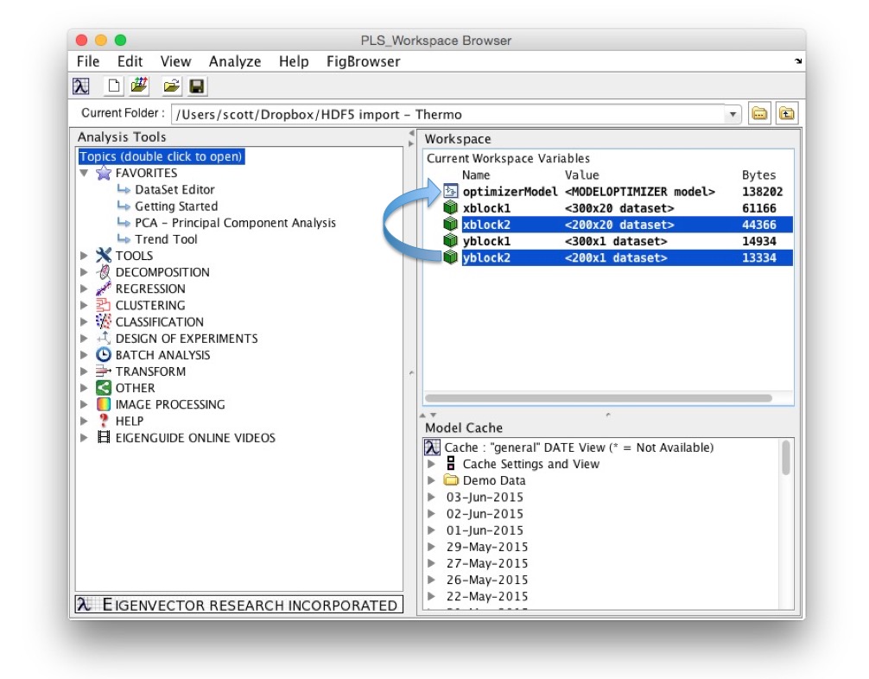
Task: Open the Current Folder dropdown arrow
Action: [x=733, y=114]
